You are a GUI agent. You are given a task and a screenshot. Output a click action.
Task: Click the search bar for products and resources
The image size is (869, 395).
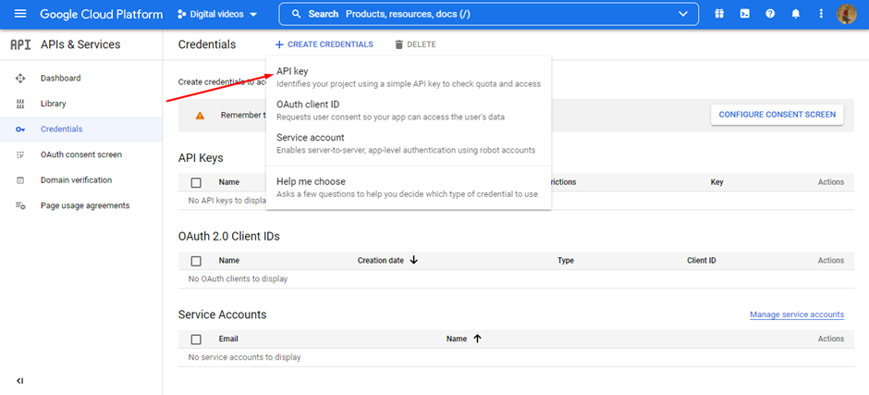pyautogui.click(x=488, y=14)
